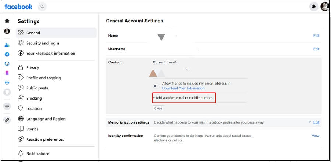
Task: Open the notifications bell in top bar
Action: point(314,7)
